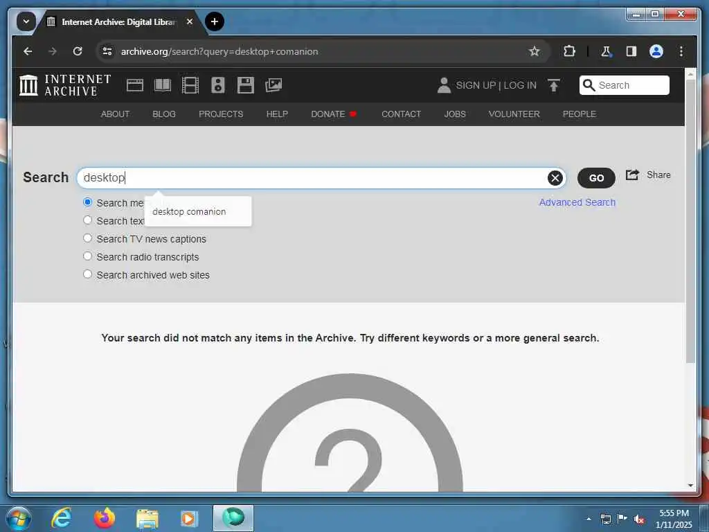Open Chrome Extensions puzzle icon
Image resolution: width=709 pixels, height=532 pixels.
click(569, 51)
